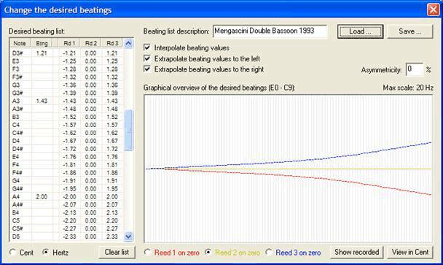Click the View in Cent button
Viewport: 443px width, 265px height.
coord(410,252)
